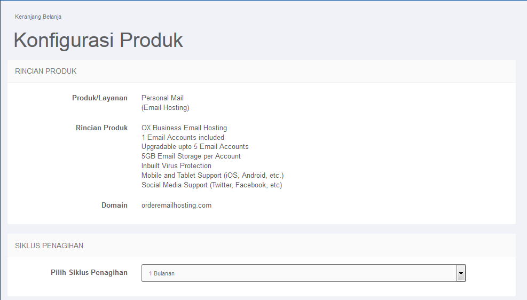Click the (Email Hosting) text
The width and height of the screenshot is (527, 300).
point(166,107)
